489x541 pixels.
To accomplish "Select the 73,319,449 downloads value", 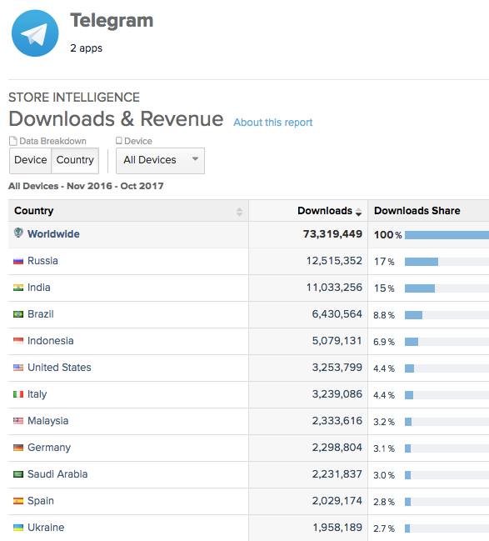I will click(x=332, y=234).
